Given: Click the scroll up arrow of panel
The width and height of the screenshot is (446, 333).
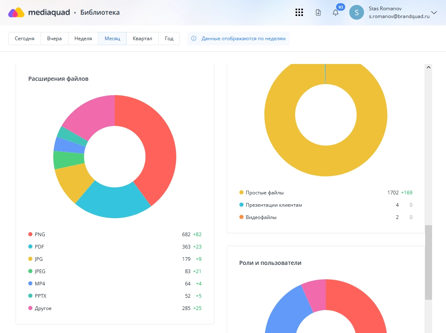Looking at the screenshot, I should click(428, 67).
